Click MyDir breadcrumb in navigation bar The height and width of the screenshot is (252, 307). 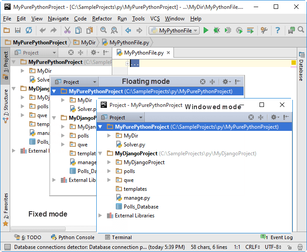pos(84,42)
